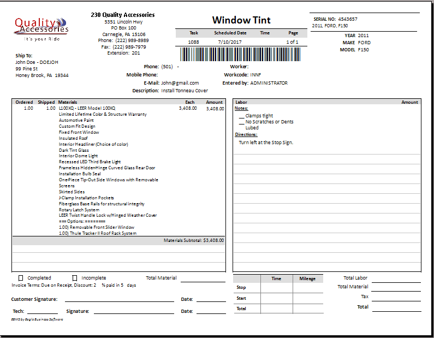The image size is (434, 338).
Task: Click the John@gmail.com email address
Action: click(180, 83)
